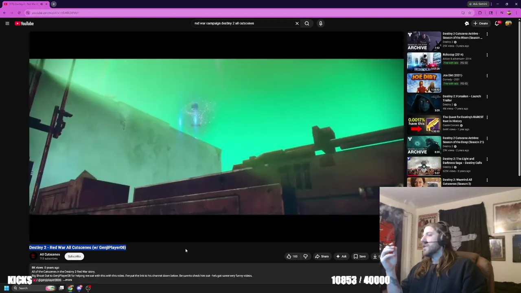Open Destiny 2: Forsaken Launch Trailer title

(x=462, y=98)
